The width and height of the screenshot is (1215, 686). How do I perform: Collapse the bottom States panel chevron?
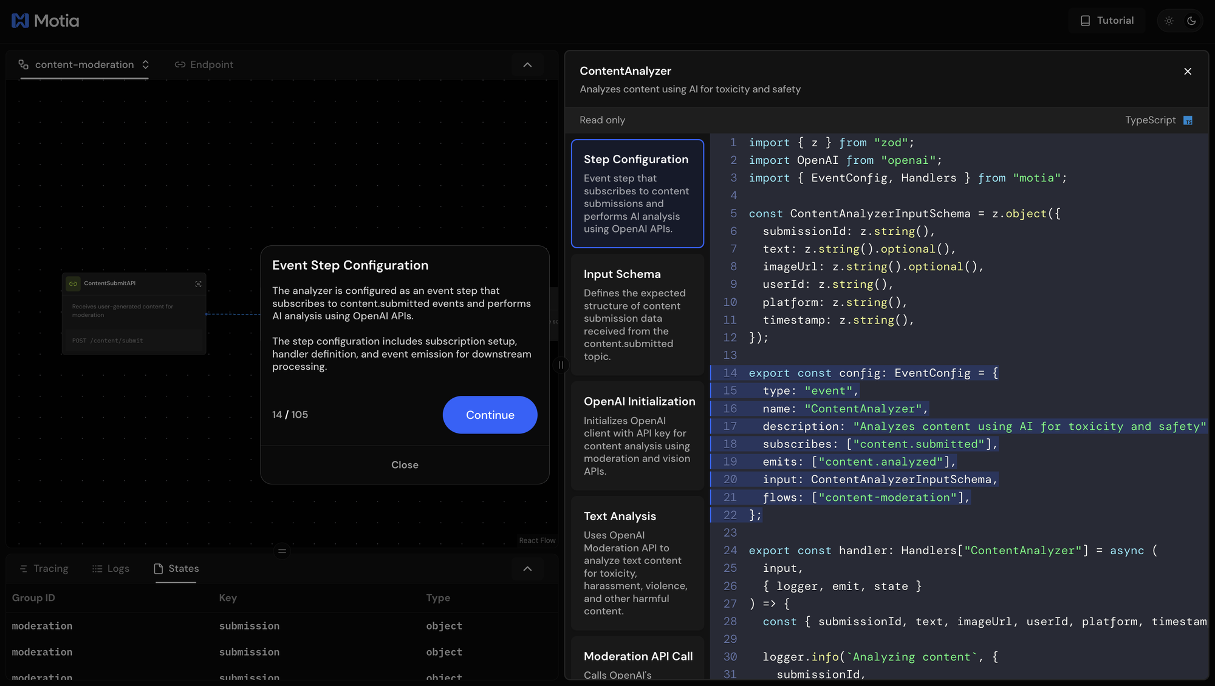527,569
